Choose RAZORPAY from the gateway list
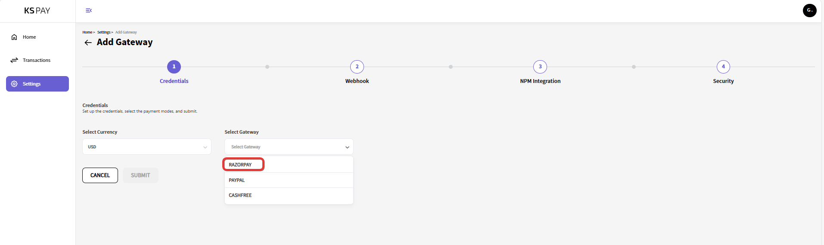Screen dimensions: 824x245 pos(240,165)
